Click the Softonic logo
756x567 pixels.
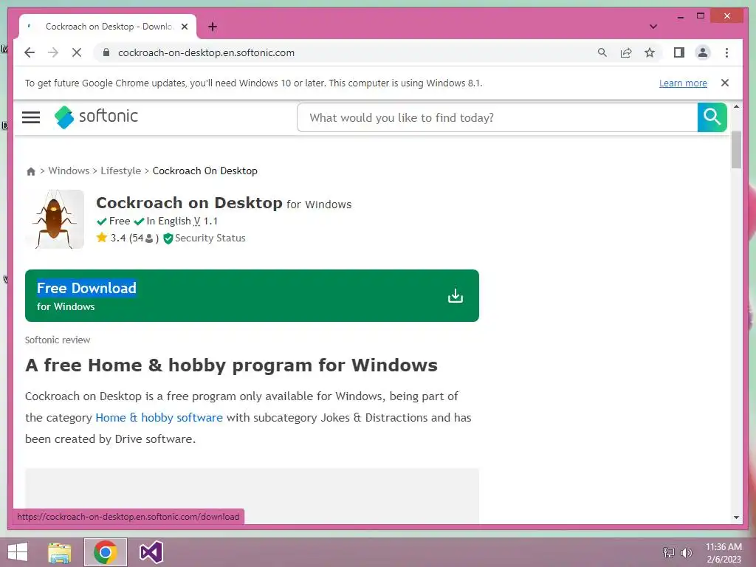96,117
